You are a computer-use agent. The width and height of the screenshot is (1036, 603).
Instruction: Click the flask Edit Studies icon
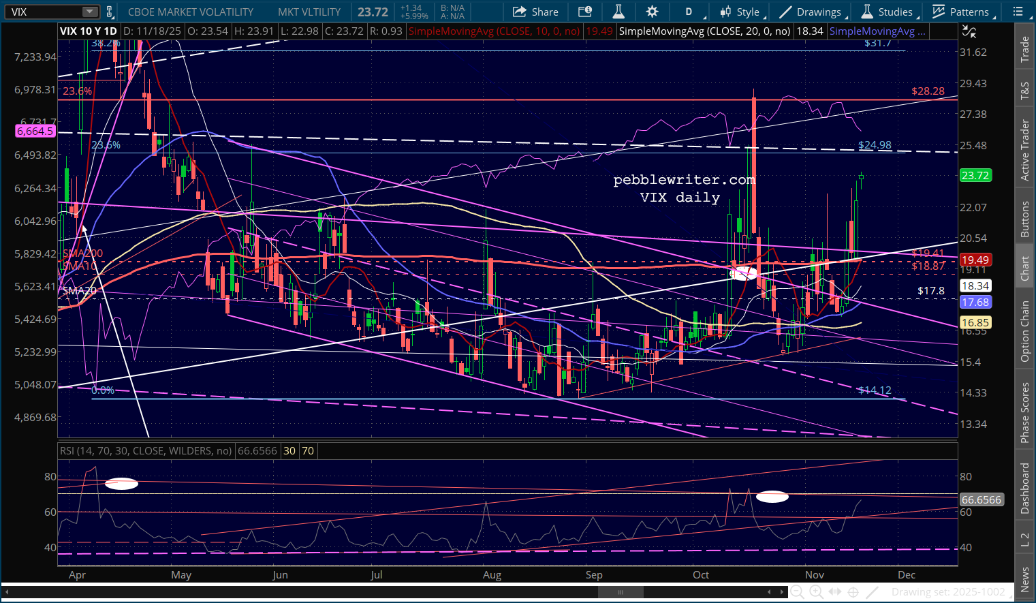pyautogui.click(x=618, y=12)
